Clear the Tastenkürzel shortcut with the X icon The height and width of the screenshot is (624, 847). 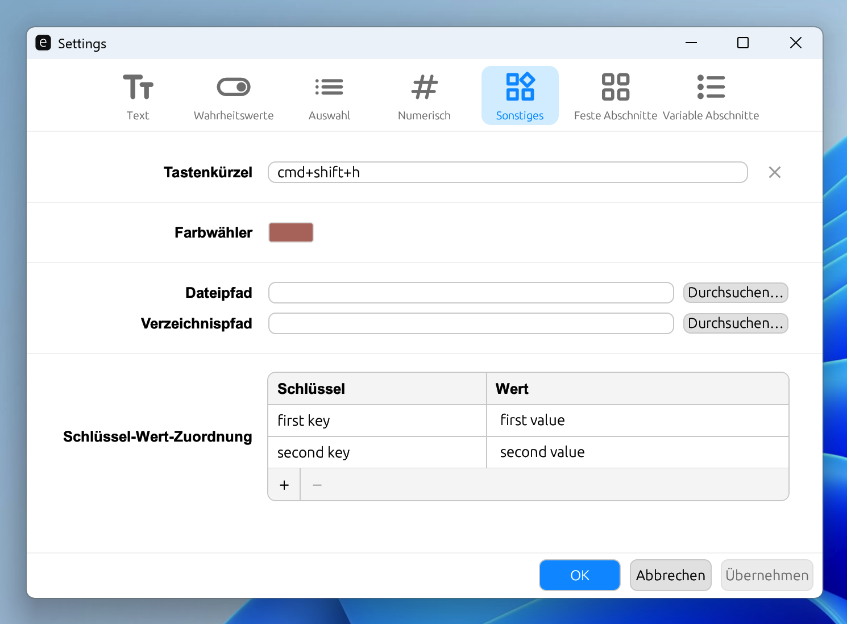point(775,172)
